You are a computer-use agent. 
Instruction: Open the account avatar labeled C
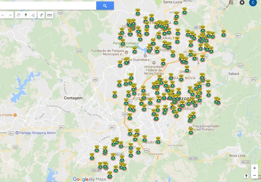coord(253,3)
